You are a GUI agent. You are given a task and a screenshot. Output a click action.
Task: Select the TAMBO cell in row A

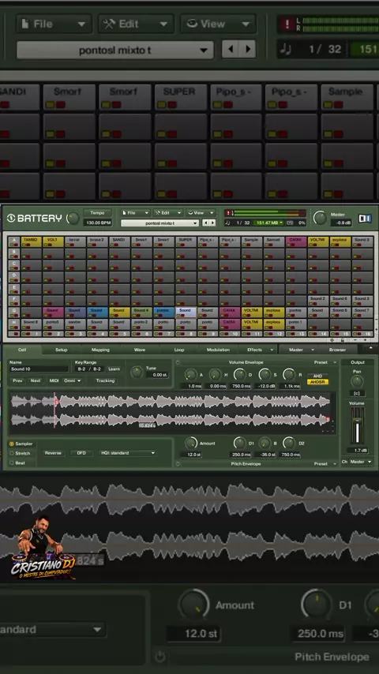[31, 242]
